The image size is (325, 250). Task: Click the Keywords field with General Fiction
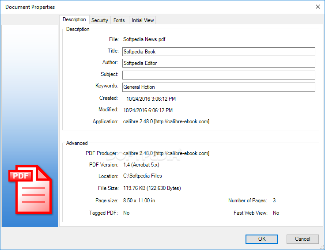219,87
